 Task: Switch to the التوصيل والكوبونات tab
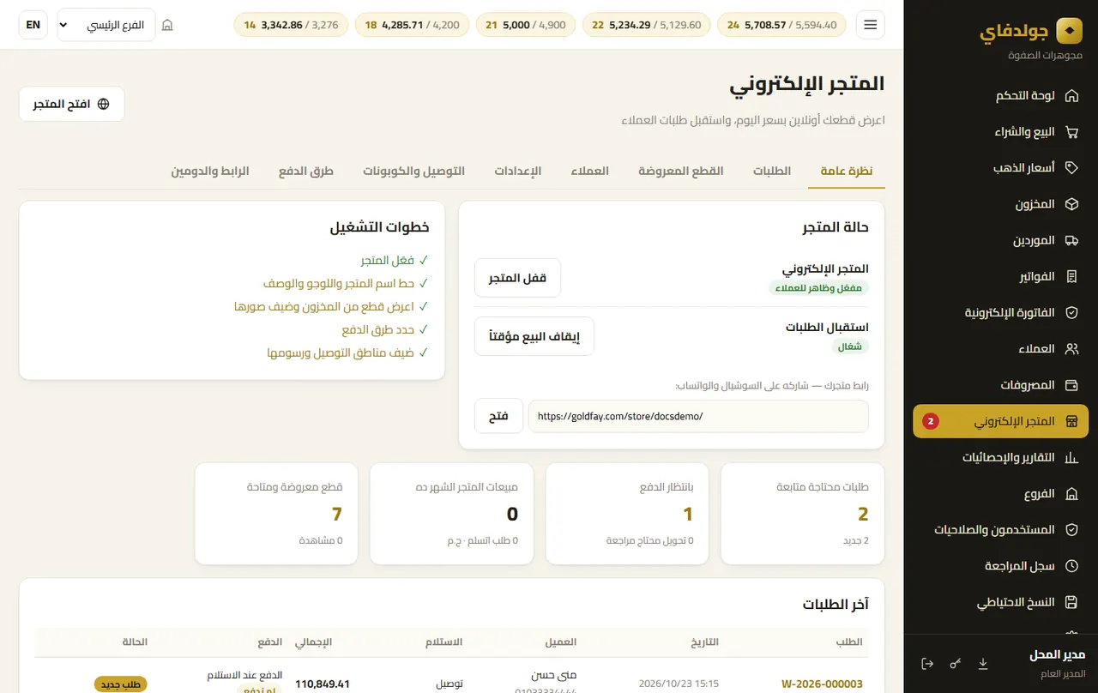[413, 171]
